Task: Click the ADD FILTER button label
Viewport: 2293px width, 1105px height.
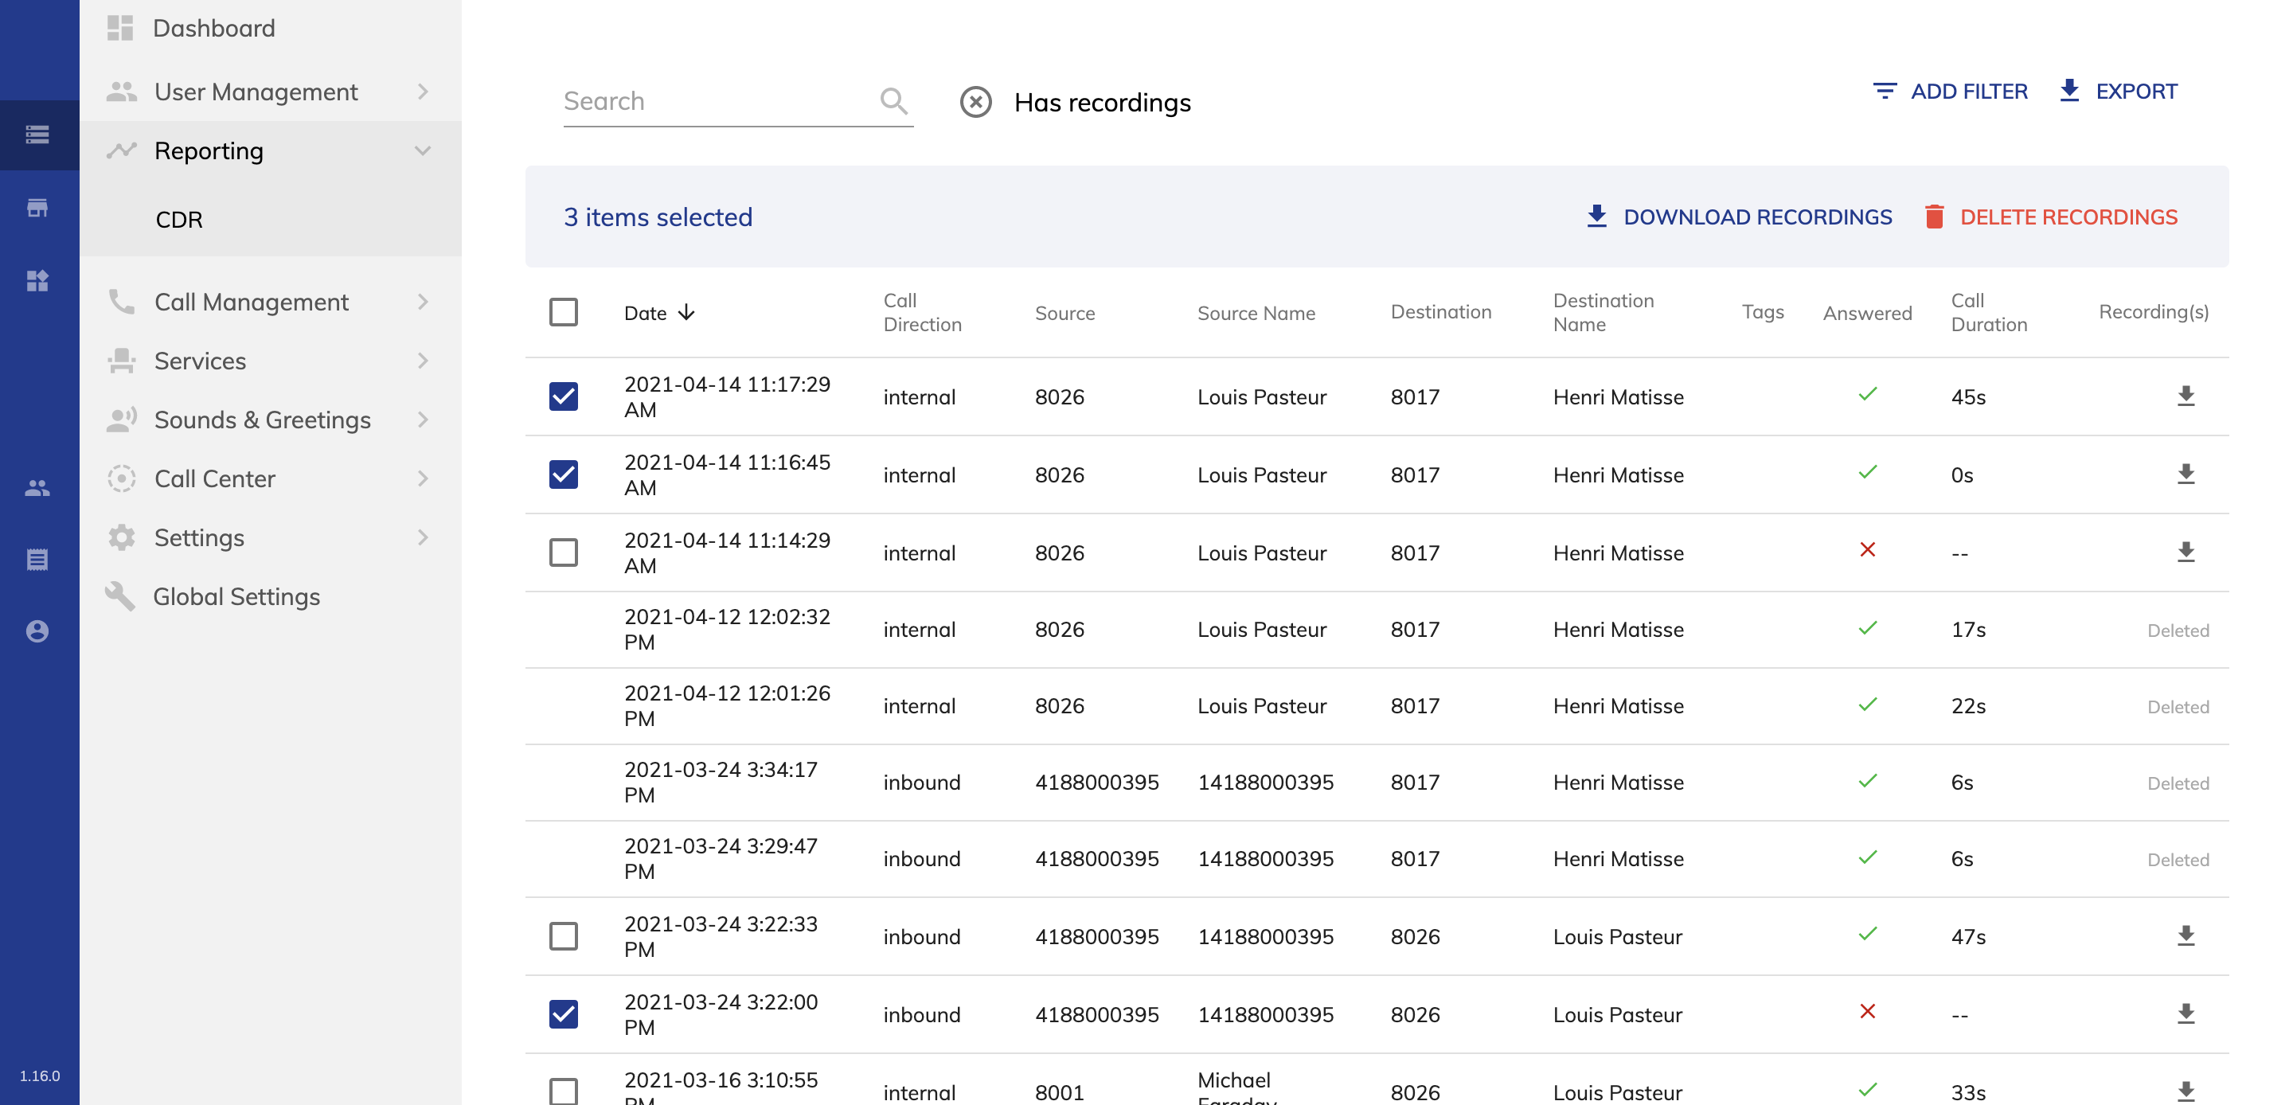Action: click(x=1969, y=91)
